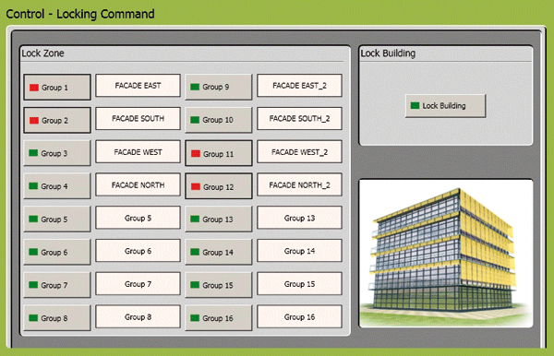Click the FACADE WEST label box

pyautogui.click(x=138, y=151)
